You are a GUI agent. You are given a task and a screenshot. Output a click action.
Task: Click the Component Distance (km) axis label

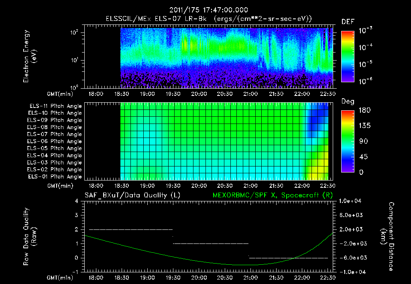(x=387, y=237)
